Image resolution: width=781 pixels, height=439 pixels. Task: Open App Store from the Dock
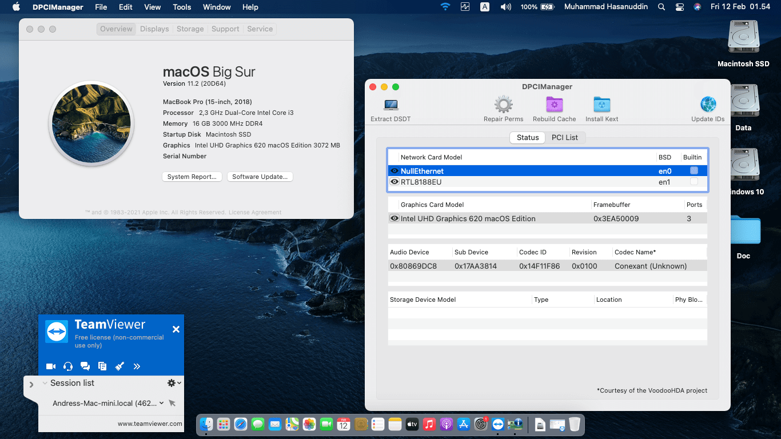[464, 424]
